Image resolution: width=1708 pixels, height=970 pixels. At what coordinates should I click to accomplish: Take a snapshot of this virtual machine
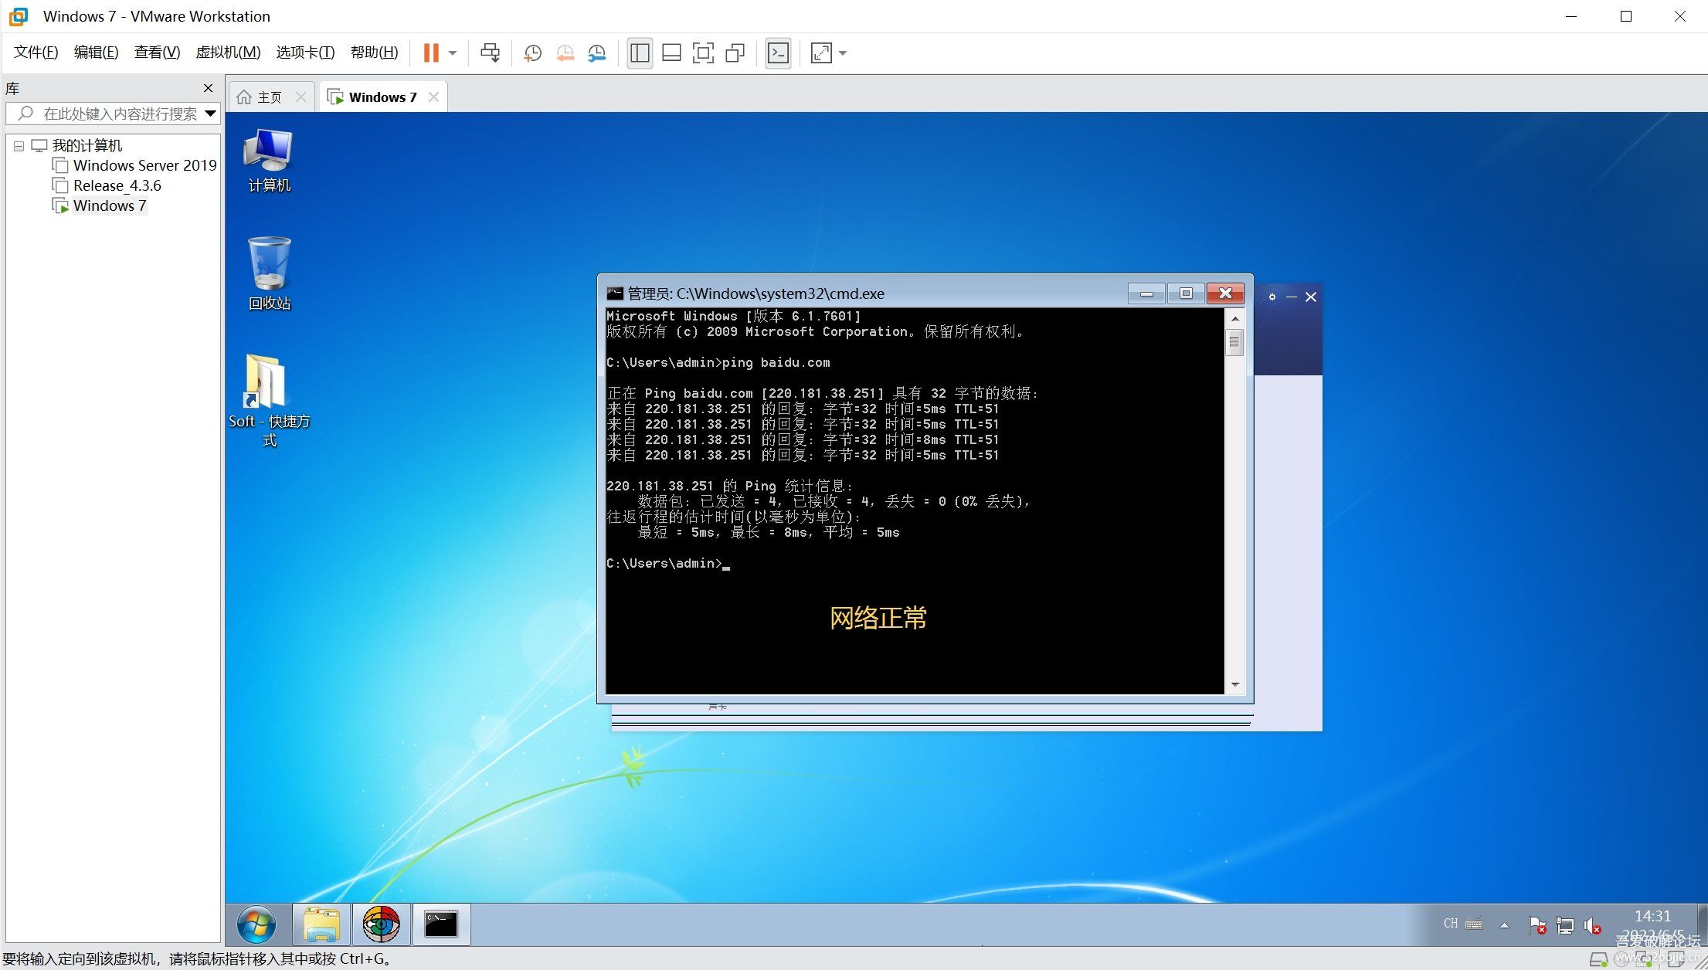click(x=532, y=53)
